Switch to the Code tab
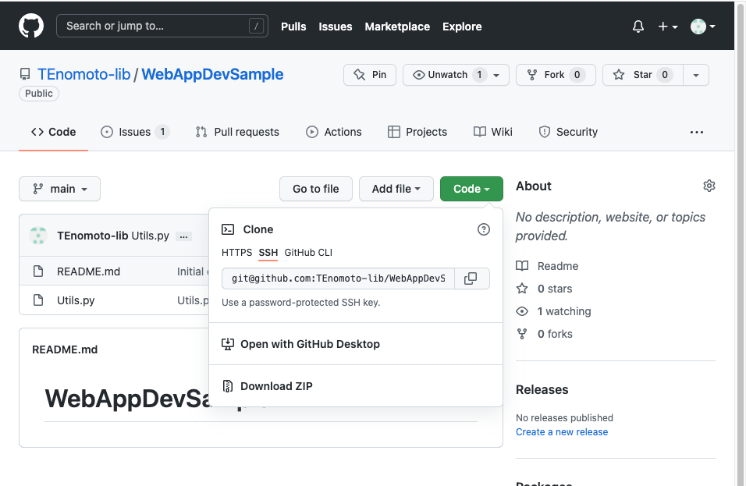The height and width of the screenshot is (486, 746). pyautogui.click(x=53, y=132)
